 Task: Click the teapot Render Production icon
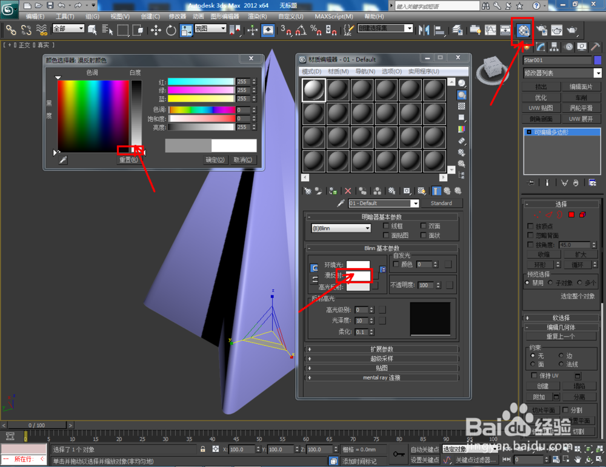point(572,30)
